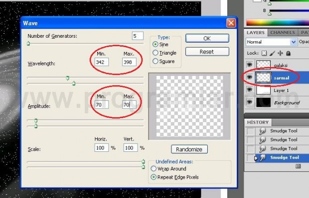Click the Wave preview area
The height and width of the screenshot is (198, 309).
pyautogui.click(x=189, y=106)
